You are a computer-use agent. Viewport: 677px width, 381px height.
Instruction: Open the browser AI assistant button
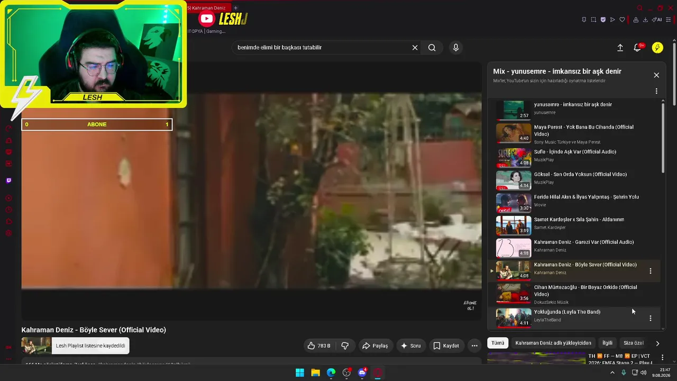(x=657, y=20)
